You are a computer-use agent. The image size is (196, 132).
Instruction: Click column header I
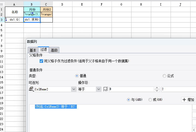[161, 4]
